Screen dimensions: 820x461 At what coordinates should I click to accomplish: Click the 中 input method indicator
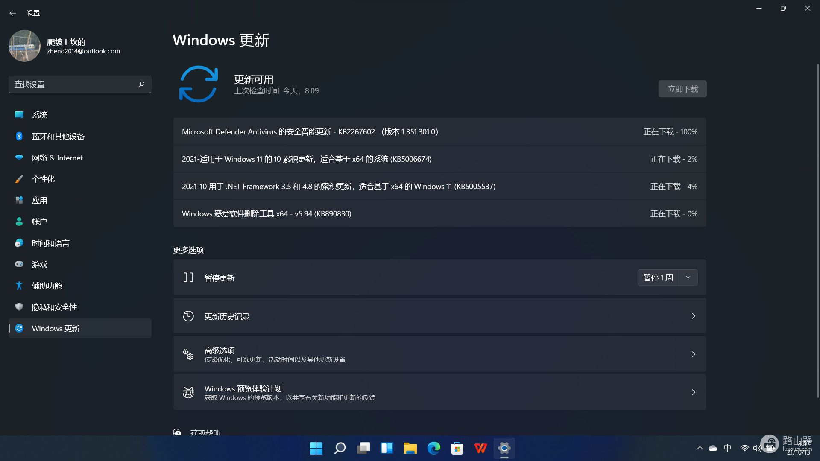pos(728,448)
